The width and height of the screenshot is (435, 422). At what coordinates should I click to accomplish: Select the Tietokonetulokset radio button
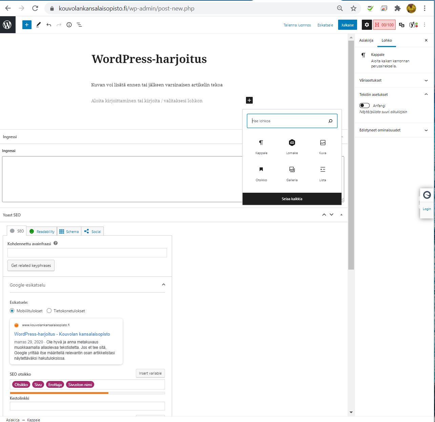(x=49, y=311)
